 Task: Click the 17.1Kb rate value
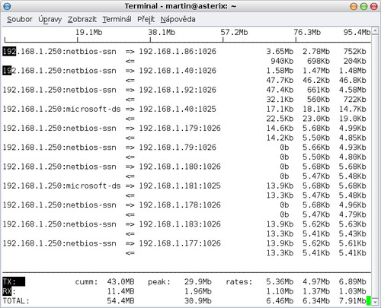point(280,110)
